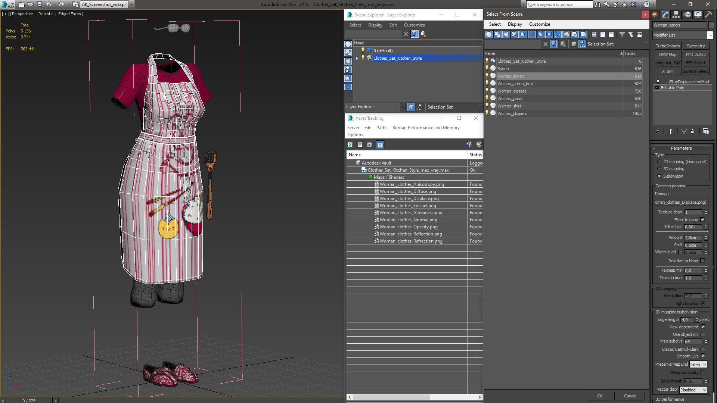
Task: Open the Vector displ dropdown
Action: [x=693, y=390]
